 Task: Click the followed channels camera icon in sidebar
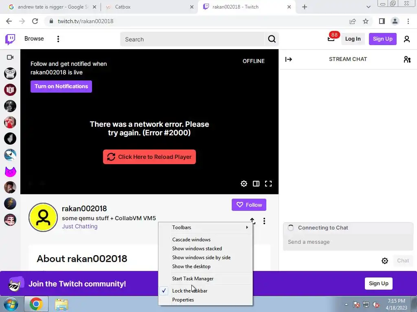pyautogui.click(x=10, y=57)
